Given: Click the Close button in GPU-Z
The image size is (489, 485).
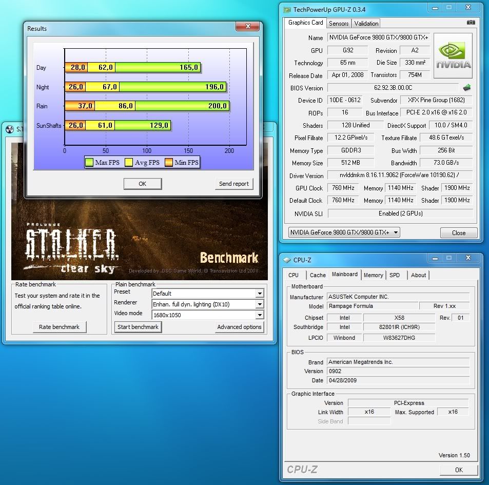Looking at the screenshot, I should (x=459, y=232).
